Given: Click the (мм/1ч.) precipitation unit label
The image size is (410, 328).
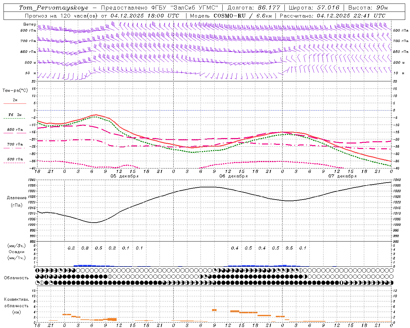Looking at the screenshot, I should (17, 258).
